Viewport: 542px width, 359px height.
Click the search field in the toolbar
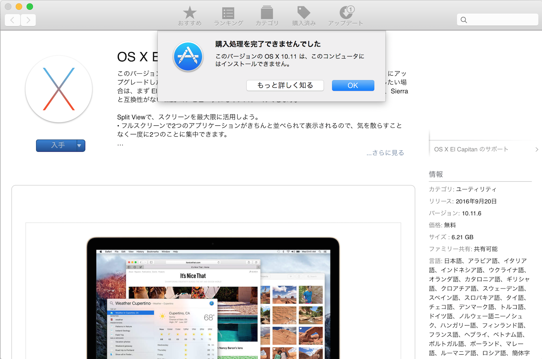pos(498,20)
